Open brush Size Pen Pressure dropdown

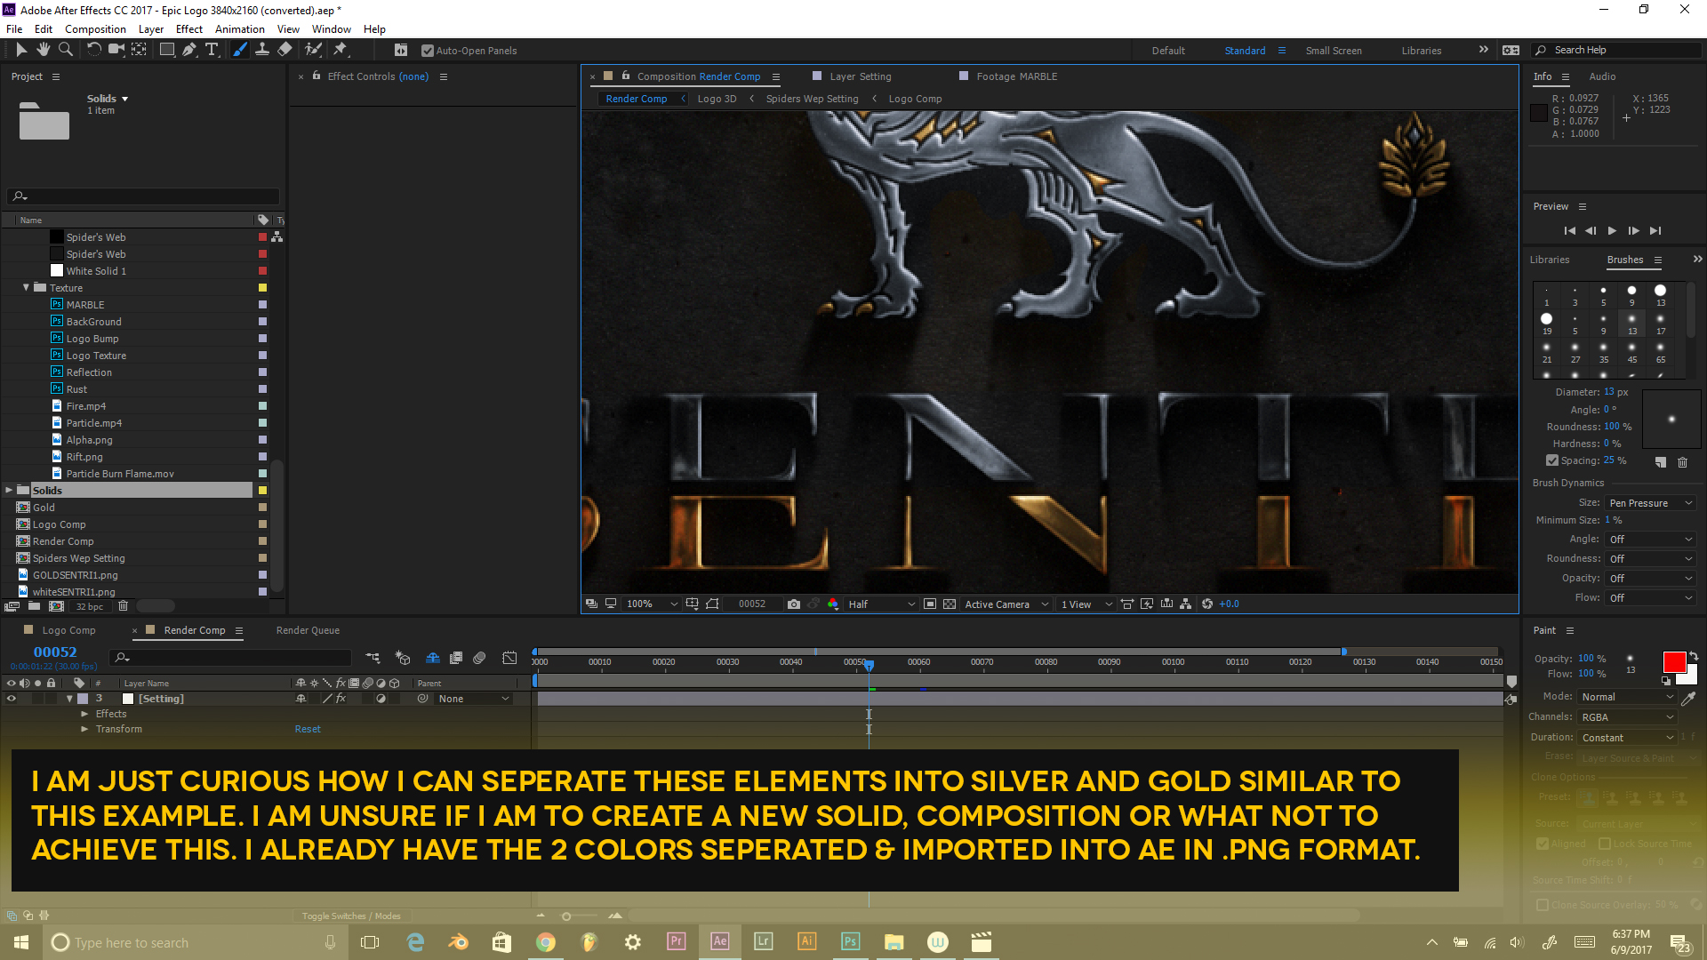(x=1651, y=503)
